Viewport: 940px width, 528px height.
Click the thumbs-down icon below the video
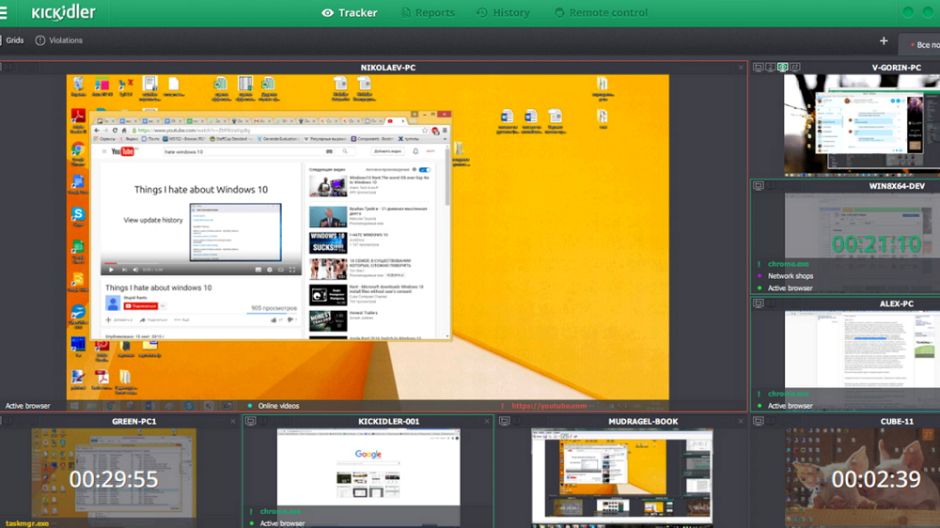(290, 320)
